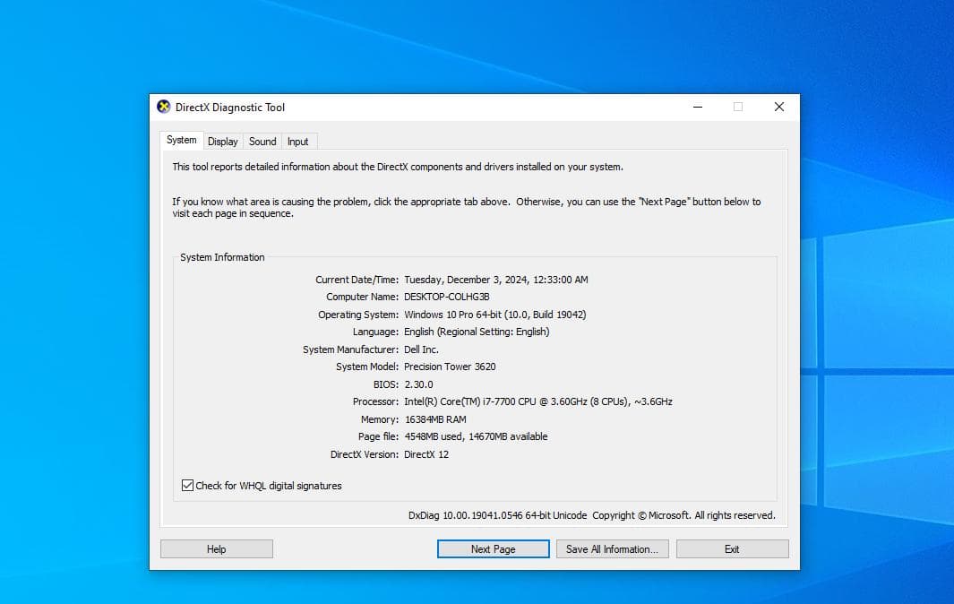Open the Save All Information dialog
Screen dimensions: 954x604
[612, 548]
